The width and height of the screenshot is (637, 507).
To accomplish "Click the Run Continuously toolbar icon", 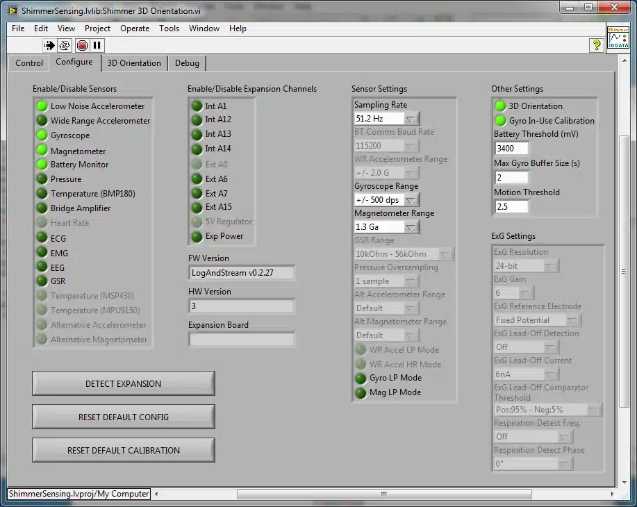I will (64, 45).
